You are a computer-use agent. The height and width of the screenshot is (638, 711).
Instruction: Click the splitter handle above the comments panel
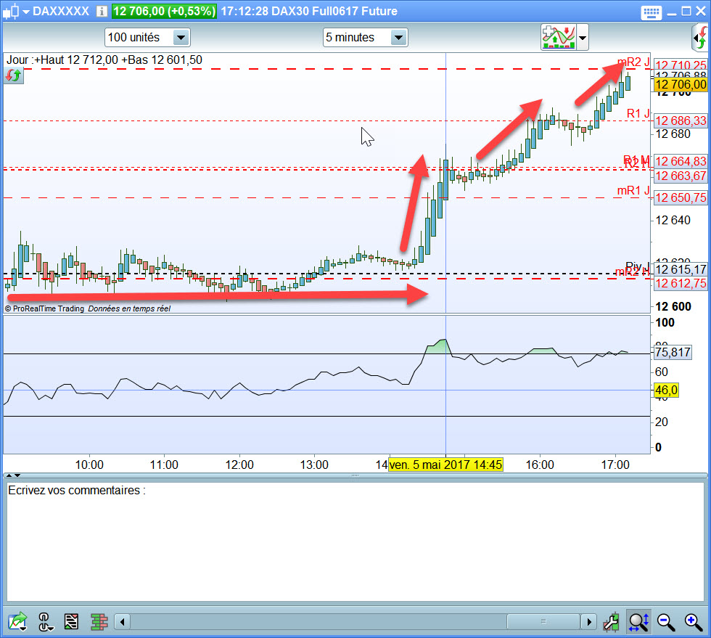[355, 475]
